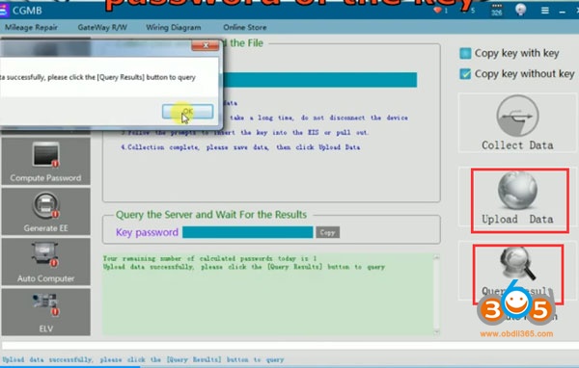Click the Key password field
This screenshot has width=579, height=368.
click(247, 232)
